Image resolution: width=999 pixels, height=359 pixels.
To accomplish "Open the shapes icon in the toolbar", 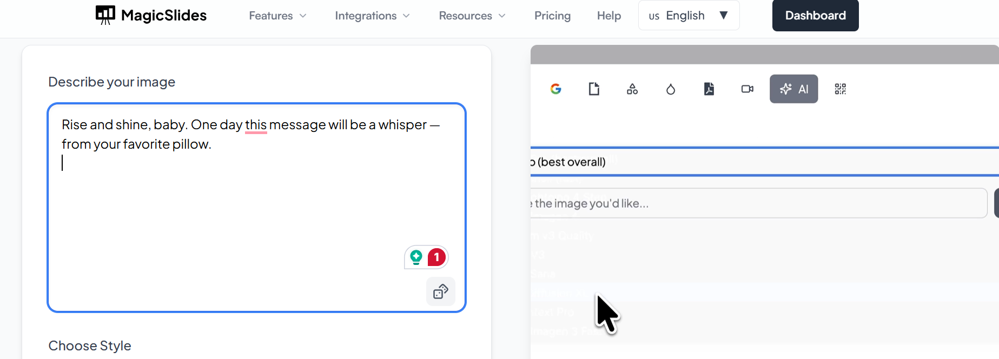I will (632, 89).
